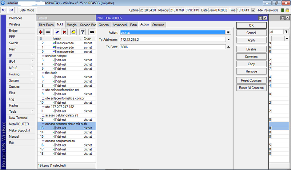The width and height of the screenshot is (291, 170).
Task: Click Reset Counters button
Action: tap(251, 80)
